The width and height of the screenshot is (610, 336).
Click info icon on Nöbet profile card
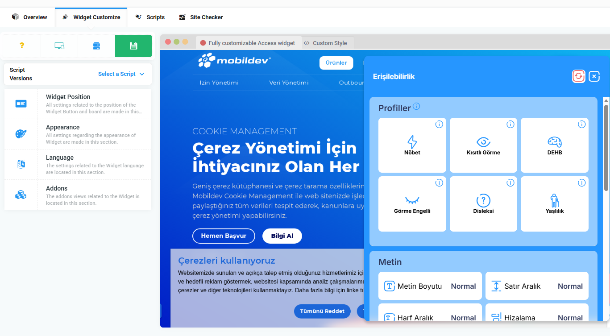[x=439, y=124]
